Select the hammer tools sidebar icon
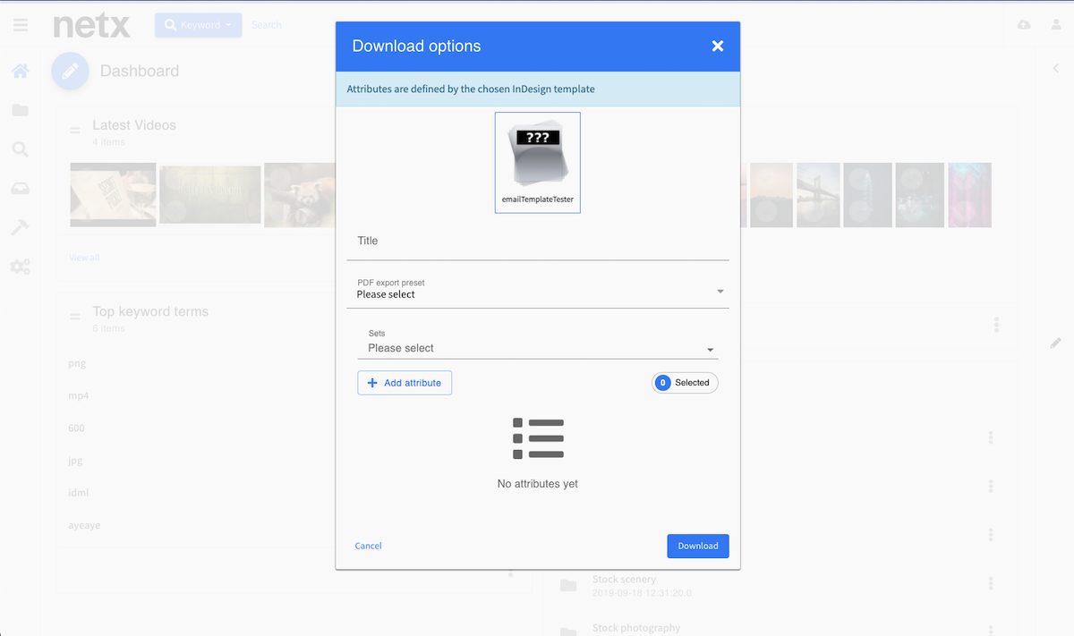 click(20, 228)
